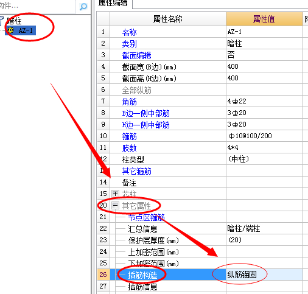Click the 类别 property link
The height and width of the screenshot is (294, 308).
click(129, 44)
